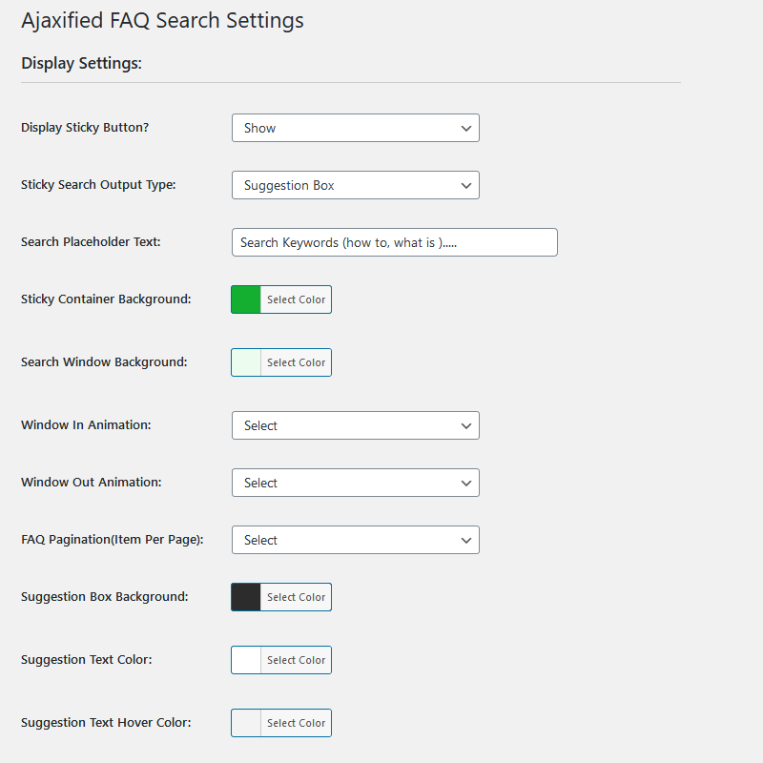Screen dimensions: 763x763
Task: Click the white Suggestion Text Color swatch
Action: 244,659
